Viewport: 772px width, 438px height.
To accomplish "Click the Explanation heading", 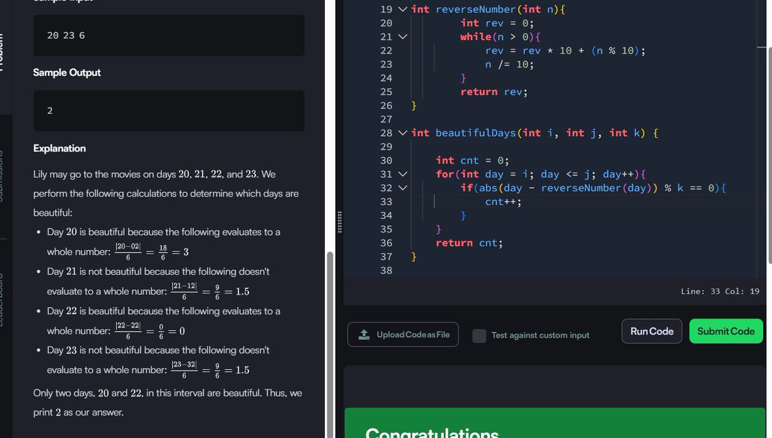I will [59, 148].
